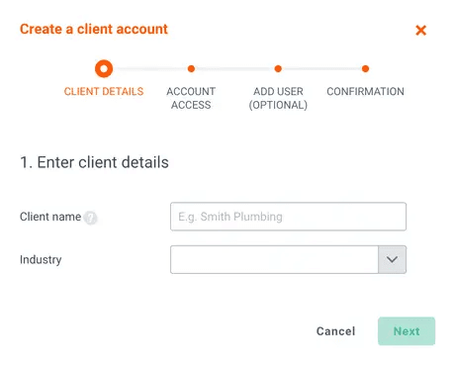Image resolution: width=455 pixels, height=365 pixels.
Task: Click the Client name help question-mark icon
Action: point(90,218)
